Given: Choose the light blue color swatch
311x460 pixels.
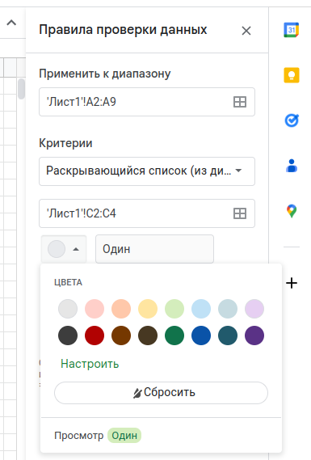Looking at the screenshot, I should click(x=201, y=309).
